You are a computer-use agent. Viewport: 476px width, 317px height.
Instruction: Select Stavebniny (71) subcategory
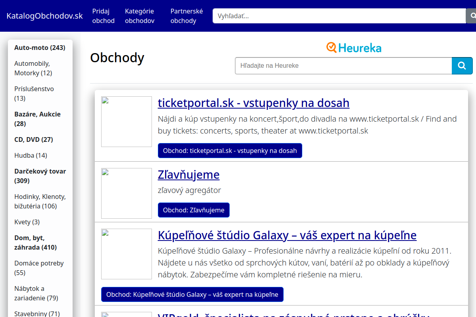click(x=37, y=314)
